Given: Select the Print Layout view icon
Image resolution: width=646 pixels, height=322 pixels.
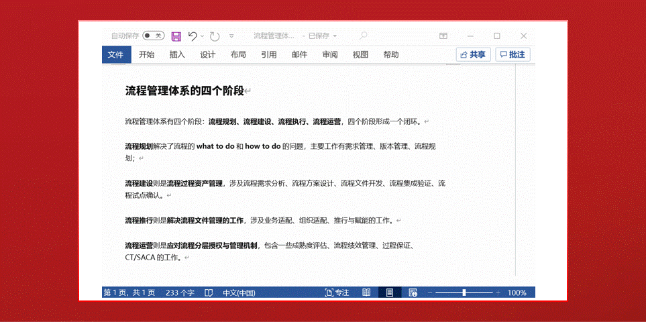Looking at the screenshot, I should coord(389,292).
